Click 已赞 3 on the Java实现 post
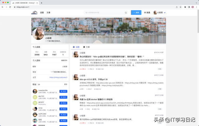The image size is (199, 126). (x=83, y=123)
